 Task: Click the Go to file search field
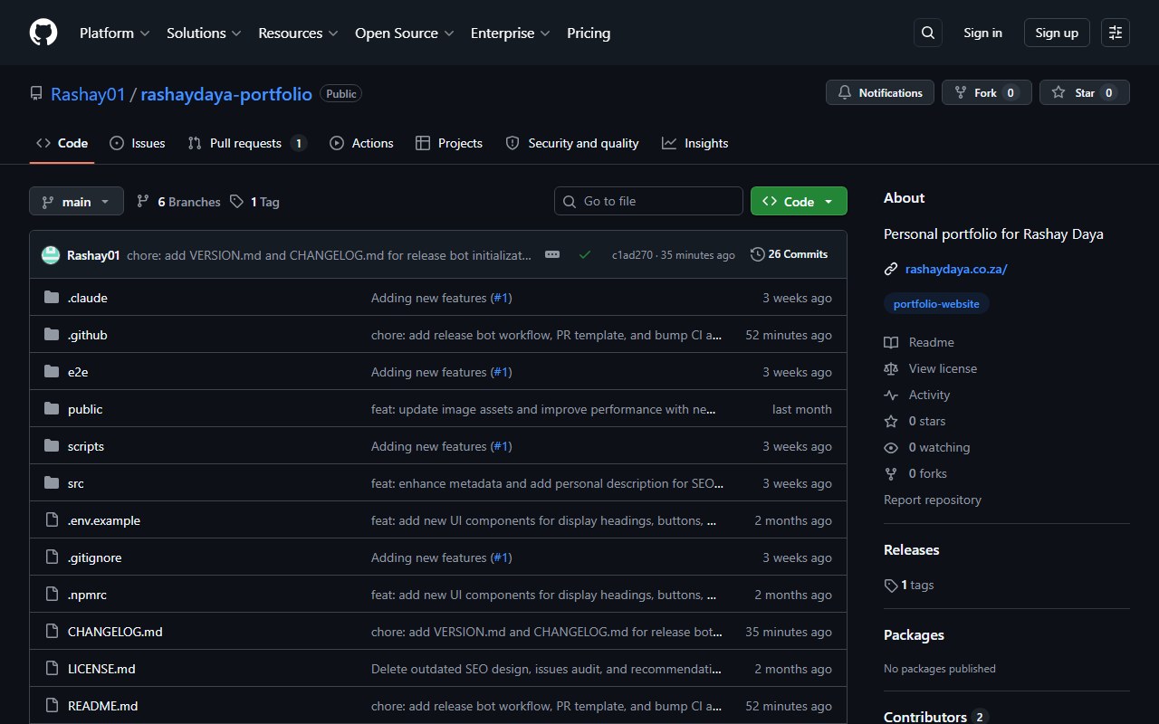tap(648, 201)
